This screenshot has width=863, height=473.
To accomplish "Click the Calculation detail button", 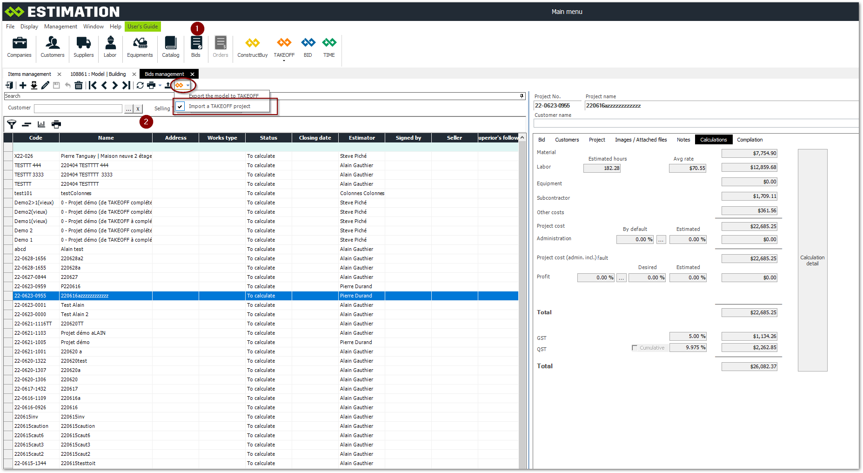I will click(812, 260).
